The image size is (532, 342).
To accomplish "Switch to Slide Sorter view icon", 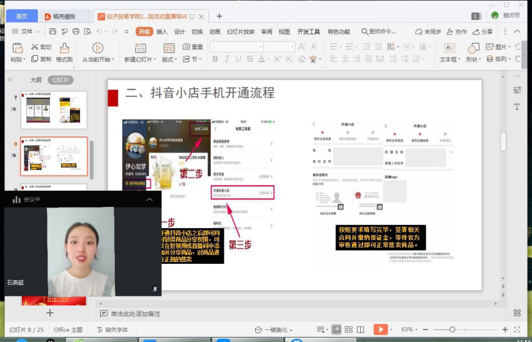I will (x=349, y=329).
